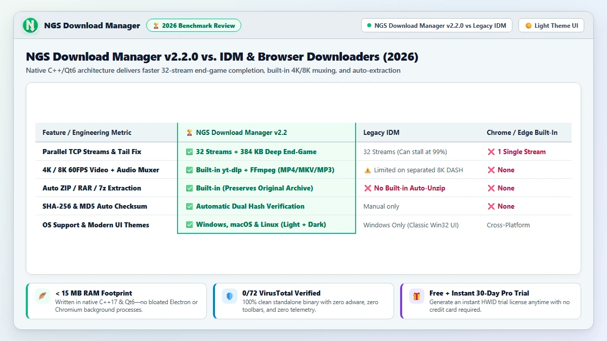The width and height of the screenshot is (607, 341).
Task: Click the green check beside Dual Hash Verification
Action: [x=189, y=206]
